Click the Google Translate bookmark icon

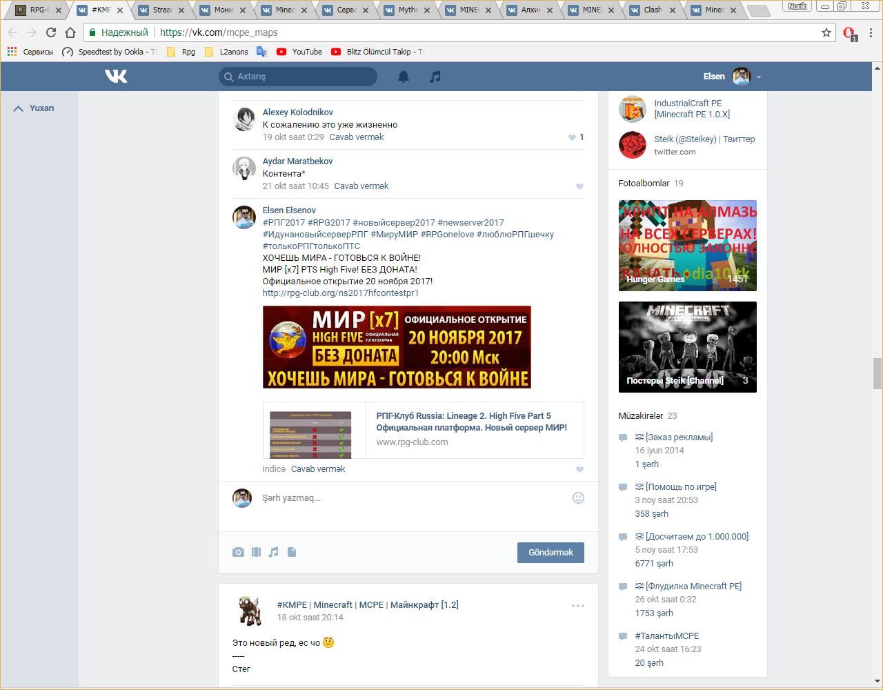(x=261, y=52)
